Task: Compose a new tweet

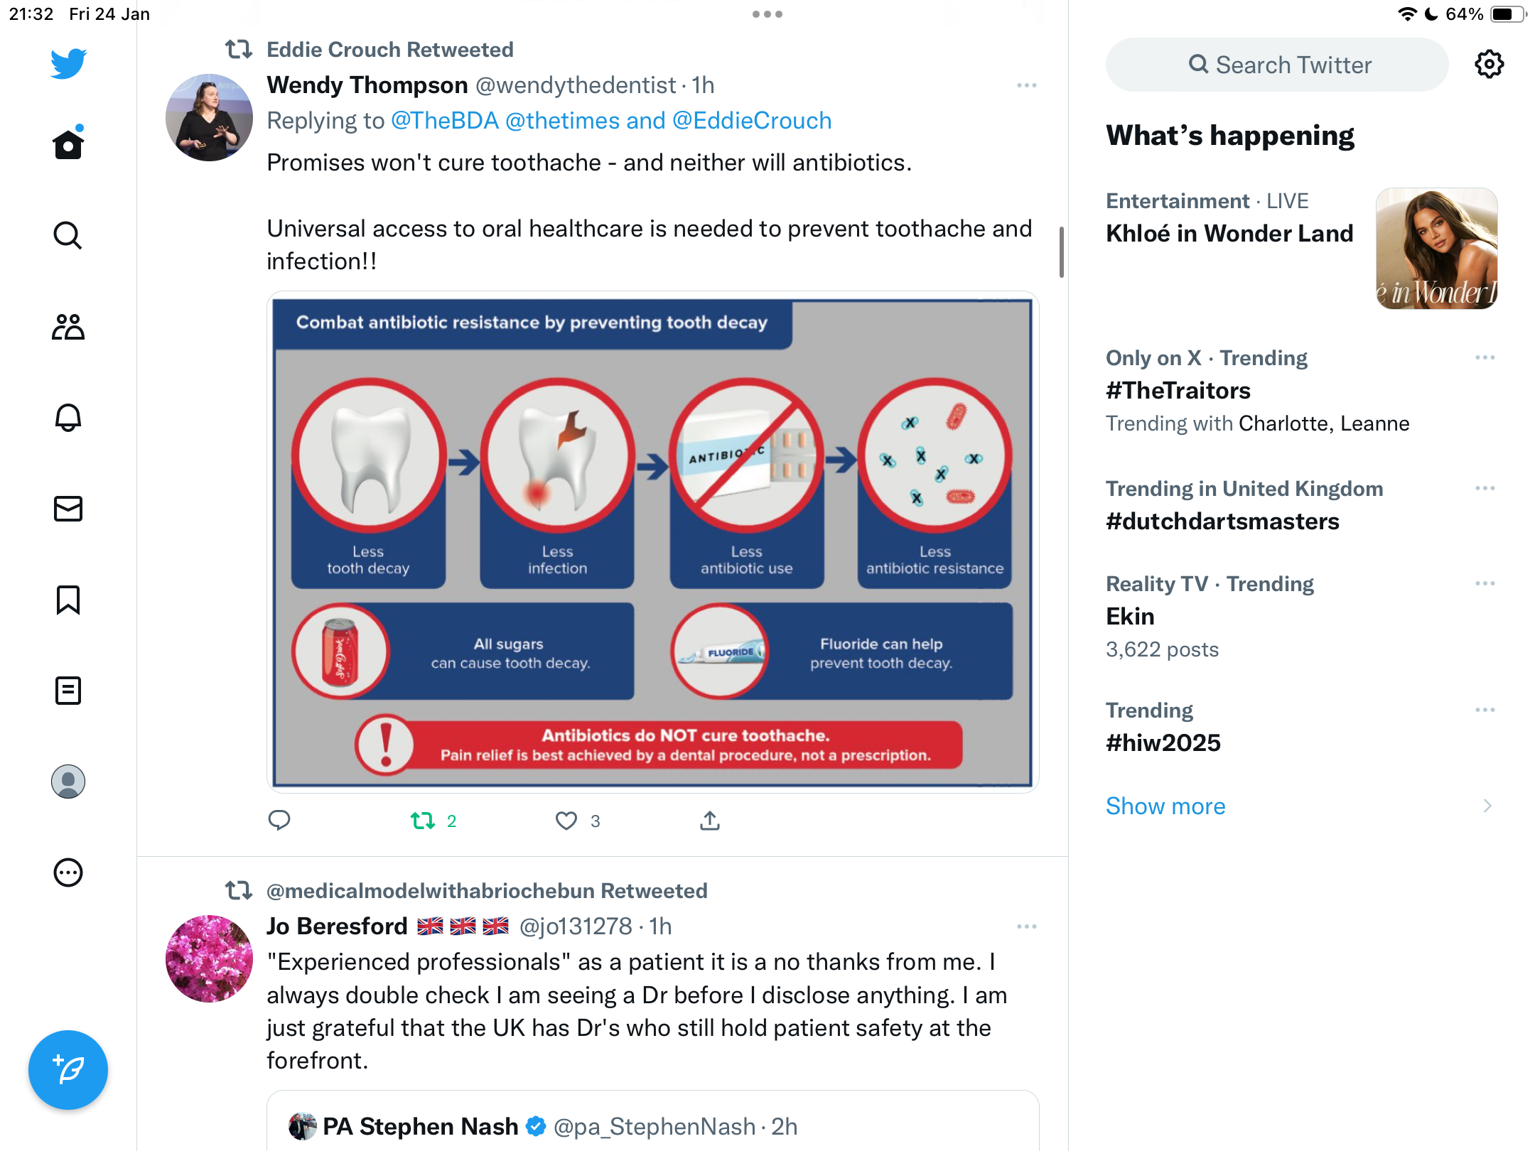Action: click(x=68, y=1069)
